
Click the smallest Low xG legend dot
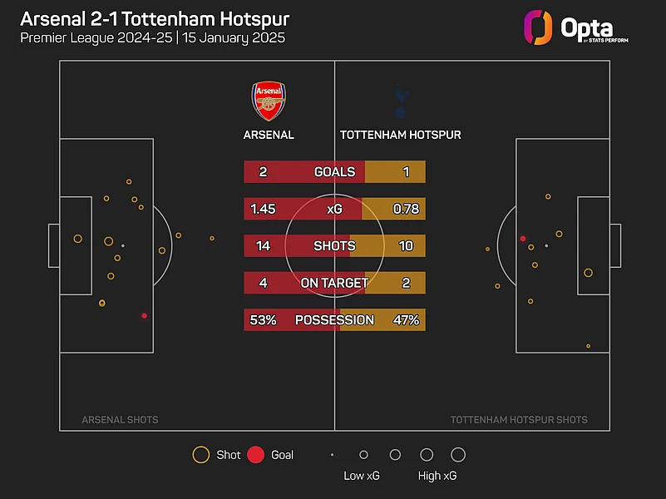(x=332, y=455)
